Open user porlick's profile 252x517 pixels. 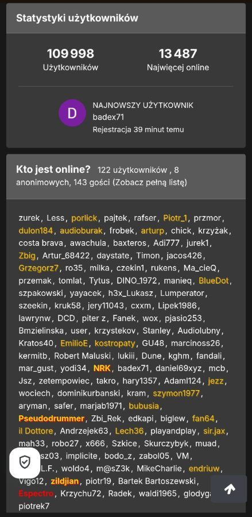point(84,218)
